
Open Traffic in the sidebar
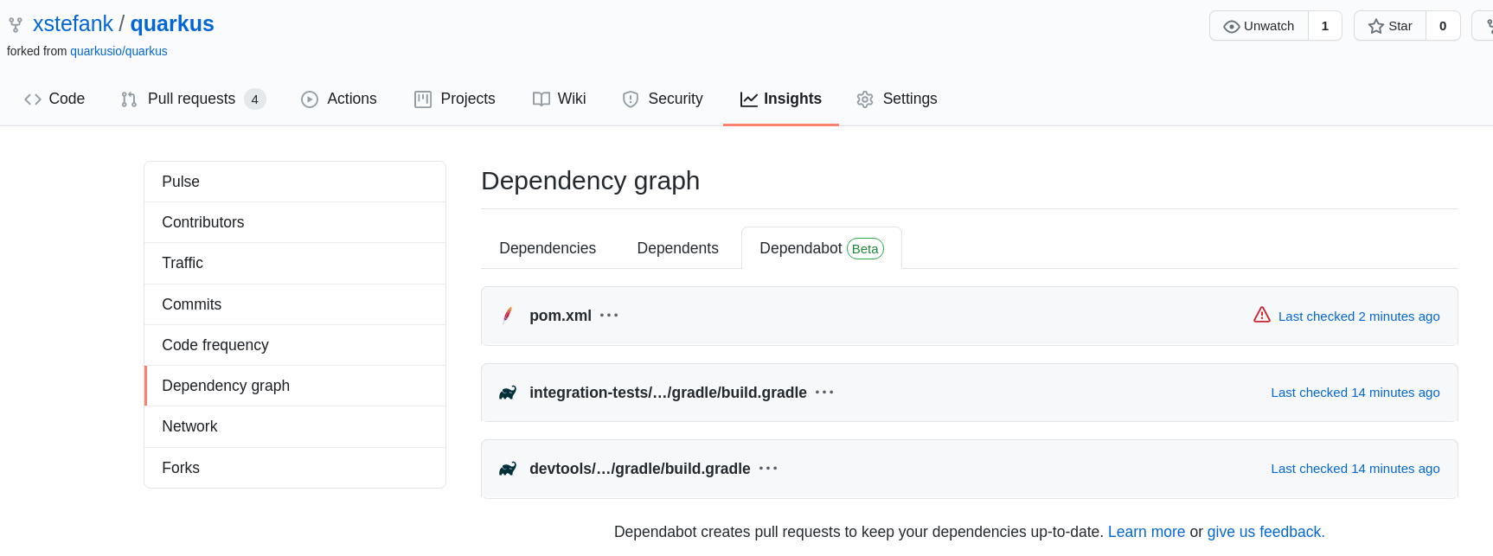click(x=295, y=263)
